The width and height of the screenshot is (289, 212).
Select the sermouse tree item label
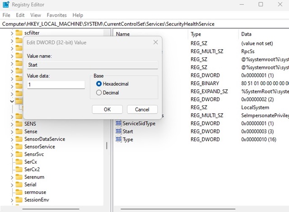click(x=35, y=192)
